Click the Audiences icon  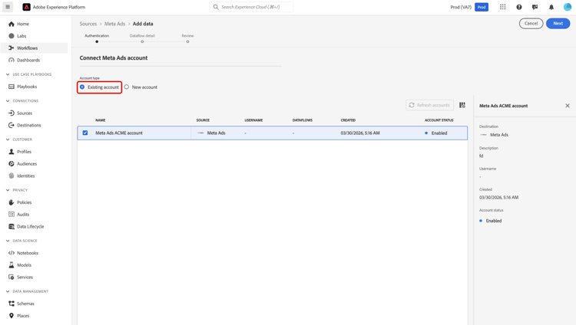tap(12, 163)
